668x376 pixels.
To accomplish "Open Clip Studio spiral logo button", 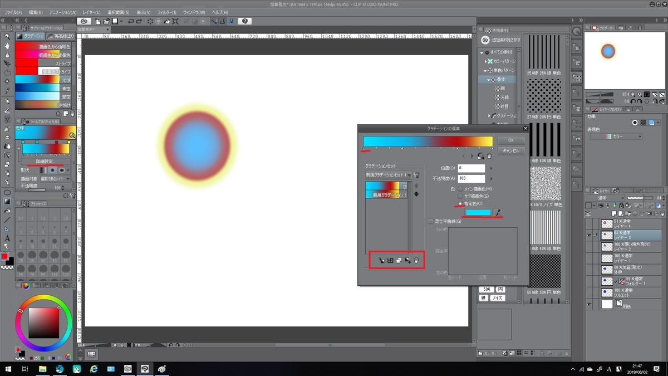I will [85, 21].
